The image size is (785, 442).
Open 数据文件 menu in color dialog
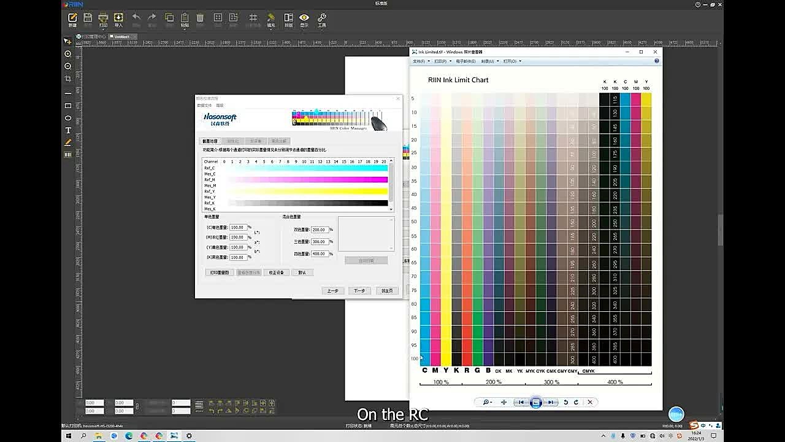204,106
